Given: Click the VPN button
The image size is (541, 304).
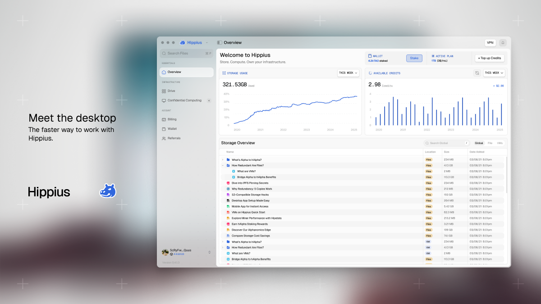Looking at the screenshot, I should (490, 43).
